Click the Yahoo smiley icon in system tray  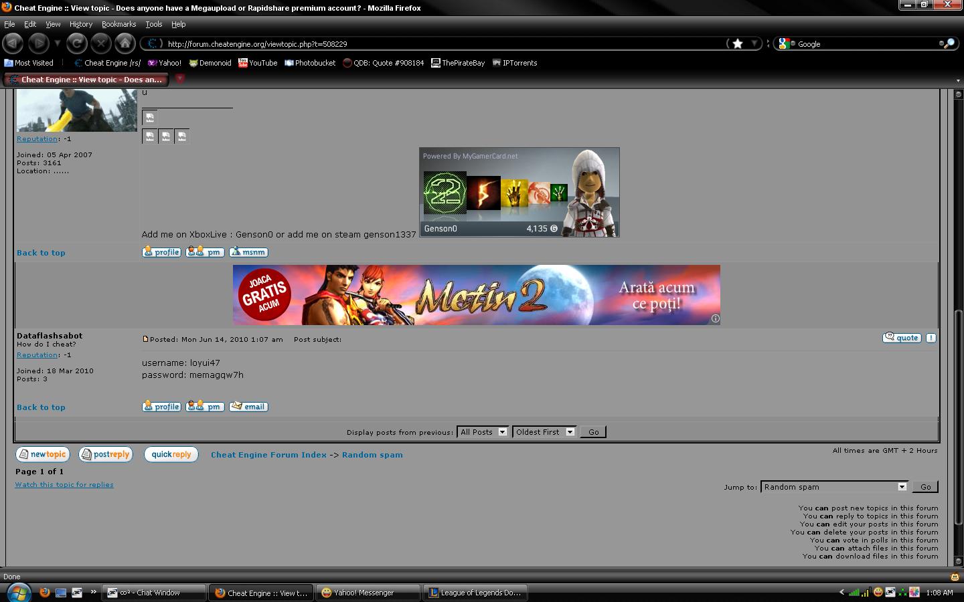(x=878, y=592)
